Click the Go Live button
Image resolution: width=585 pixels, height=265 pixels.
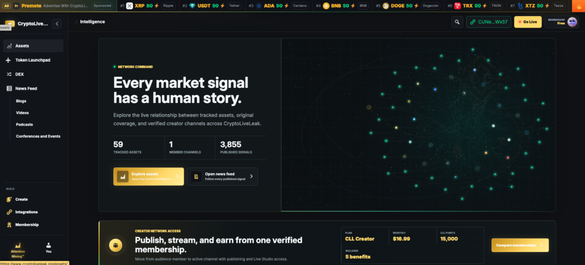pyautogui.click(x=527, y=22)
